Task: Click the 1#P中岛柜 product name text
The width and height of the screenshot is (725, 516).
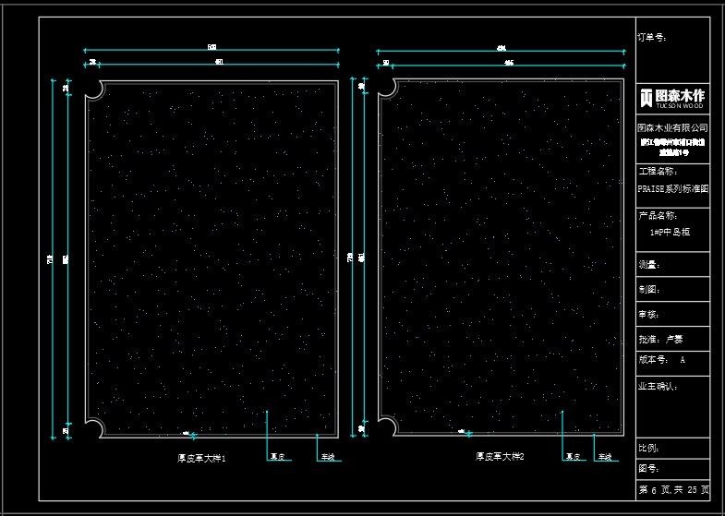Action: point(671,232)
